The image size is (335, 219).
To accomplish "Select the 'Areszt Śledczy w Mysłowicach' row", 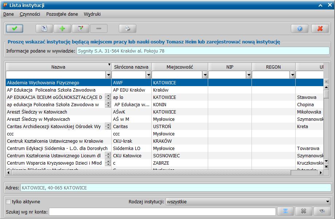I will coord(164,119).
